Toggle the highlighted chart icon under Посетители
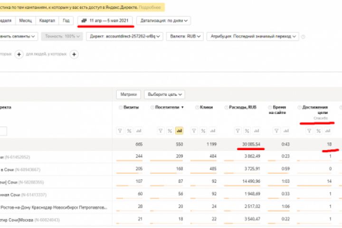This screenshot has width=342, height=228. point(179,131)
